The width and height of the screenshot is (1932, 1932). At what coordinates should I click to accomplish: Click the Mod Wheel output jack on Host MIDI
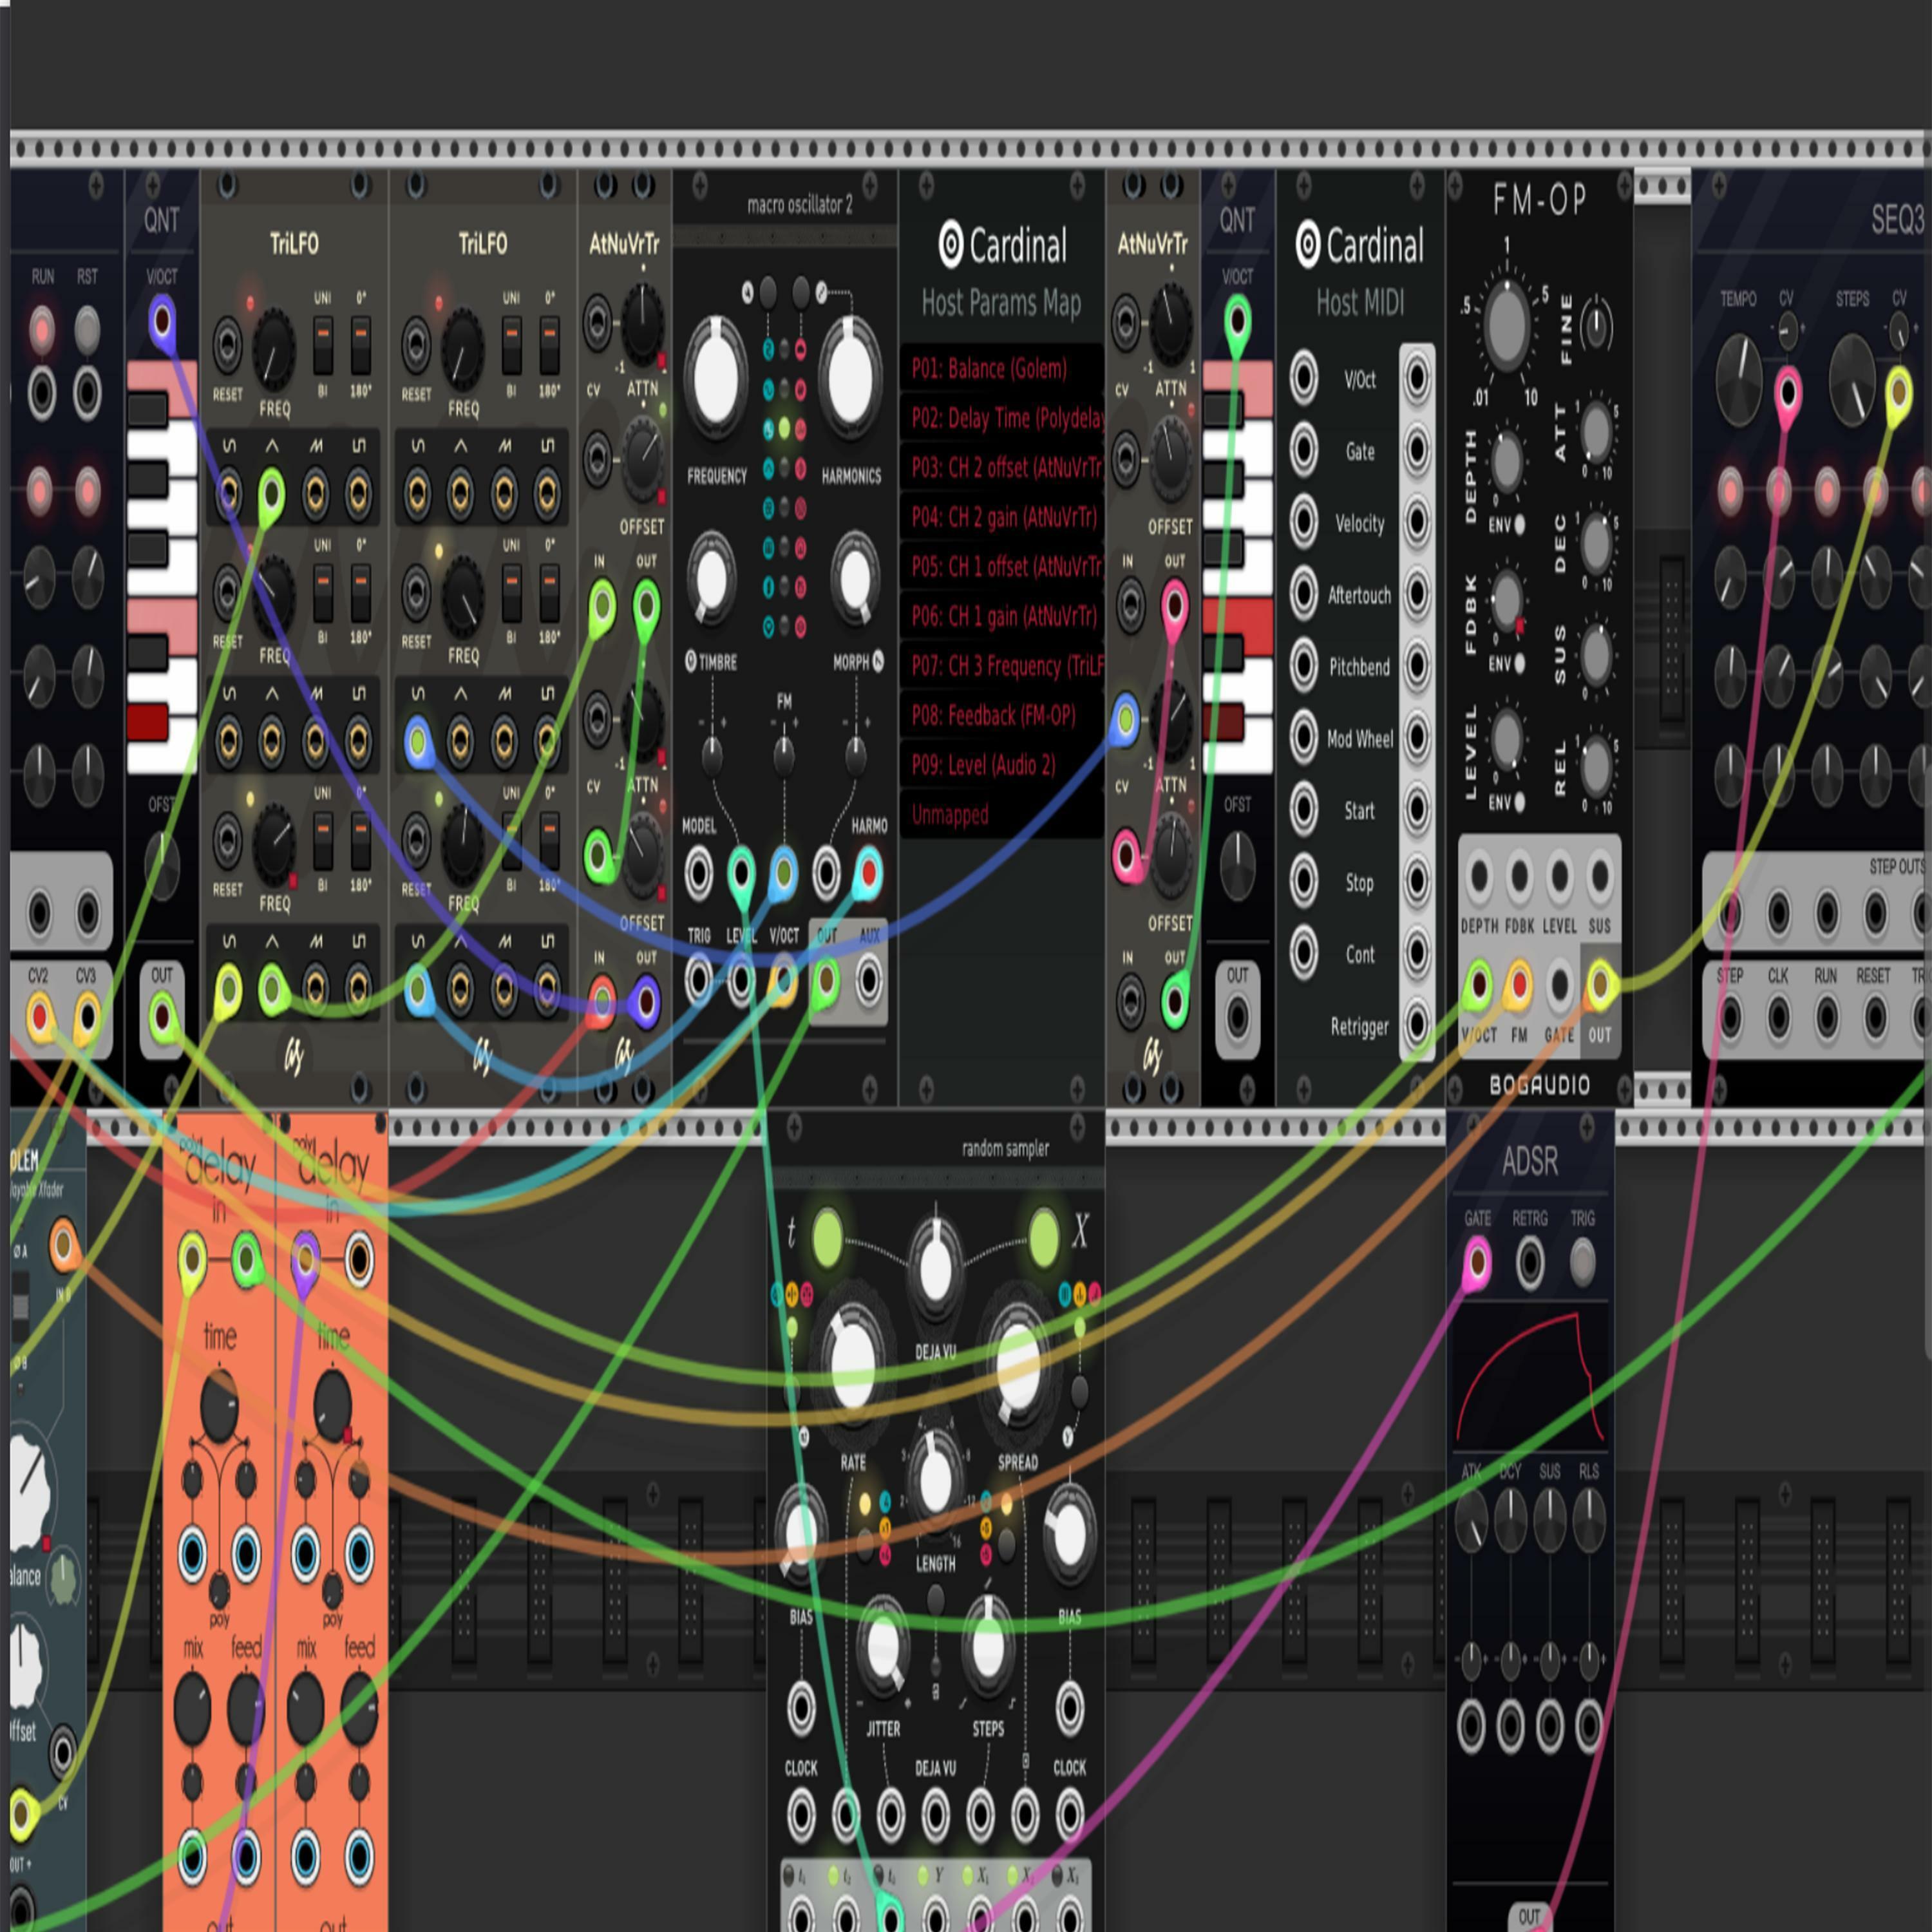pos(1417,737)
